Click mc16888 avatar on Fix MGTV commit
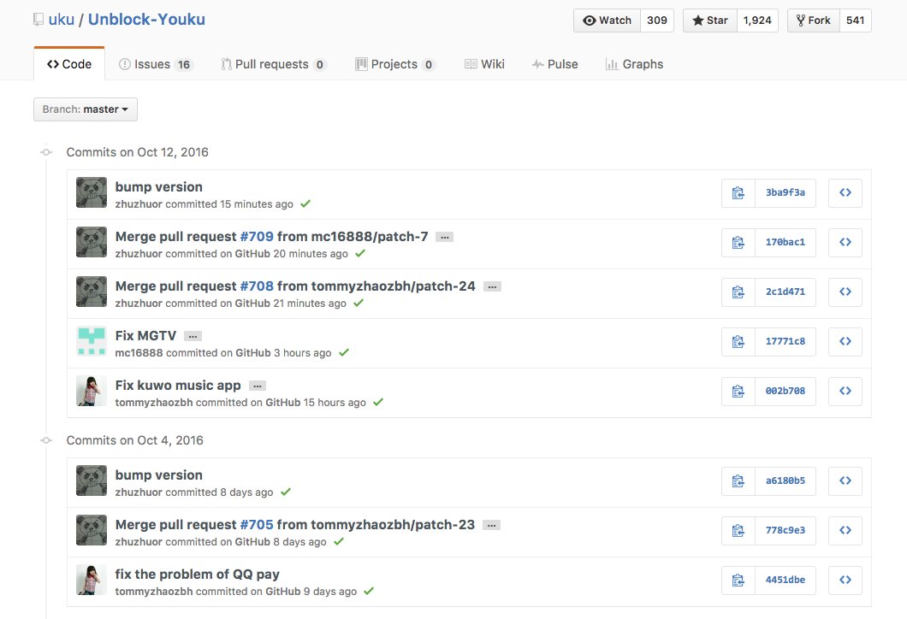 [x=92, y=341]
